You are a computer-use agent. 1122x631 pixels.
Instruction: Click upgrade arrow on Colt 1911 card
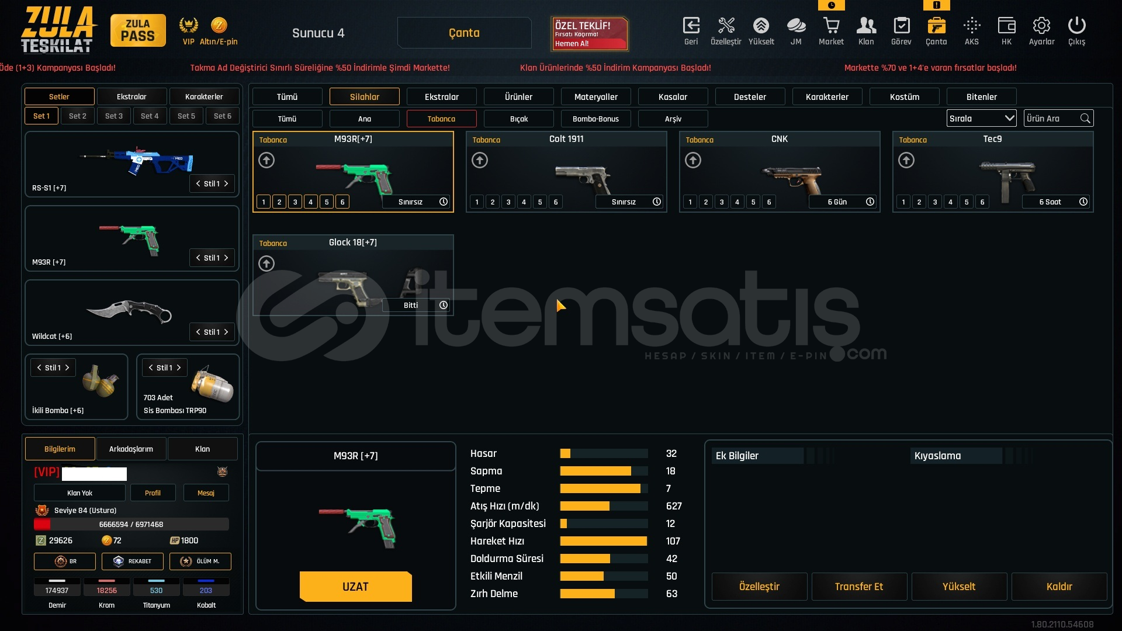coord(480,160)
